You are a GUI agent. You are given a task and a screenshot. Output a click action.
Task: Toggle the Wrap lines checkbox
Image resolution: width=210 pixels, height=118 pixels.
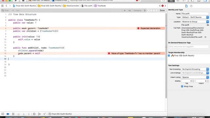click(182, 87)
